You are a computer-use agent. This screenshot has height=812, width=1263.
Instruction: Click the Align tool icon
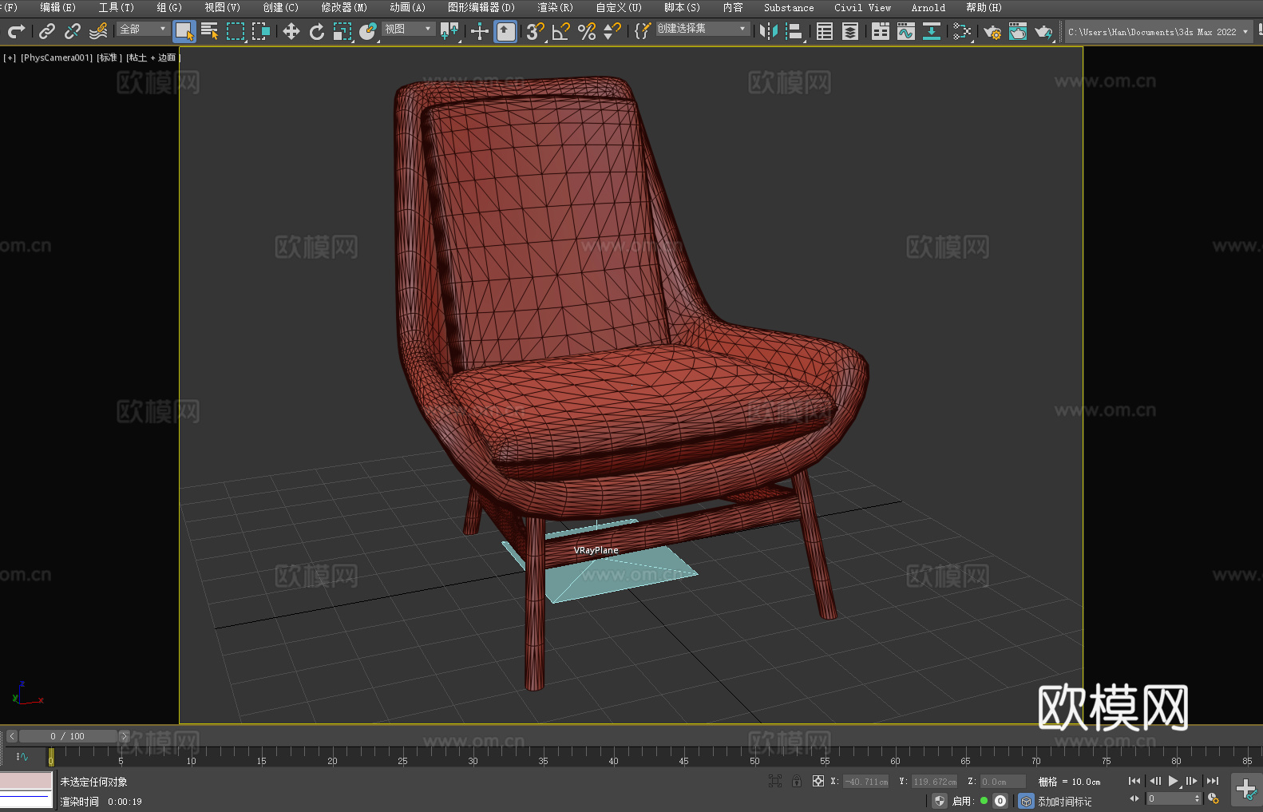pos(794,31)
